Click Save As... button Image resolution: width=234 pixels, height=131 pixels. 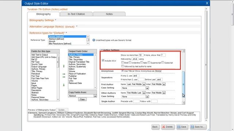pos(198,127)
